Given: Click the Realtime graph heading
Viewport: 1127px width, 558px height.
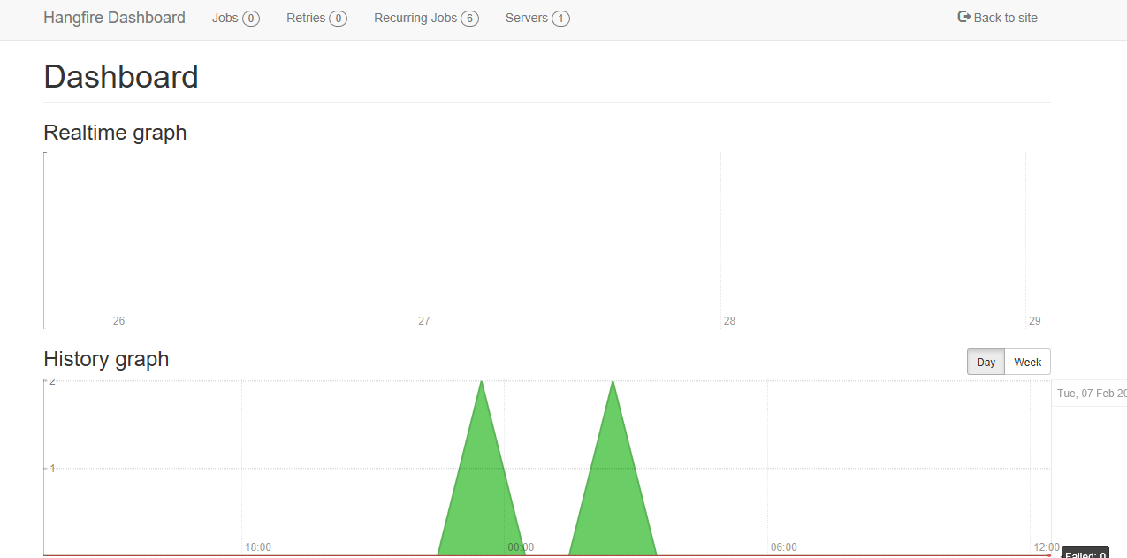Looking at the screenshot, I should click(115, 133).
